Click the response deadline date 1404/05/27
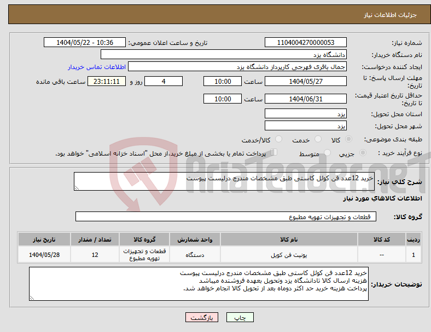 click(x=306, y=81)
